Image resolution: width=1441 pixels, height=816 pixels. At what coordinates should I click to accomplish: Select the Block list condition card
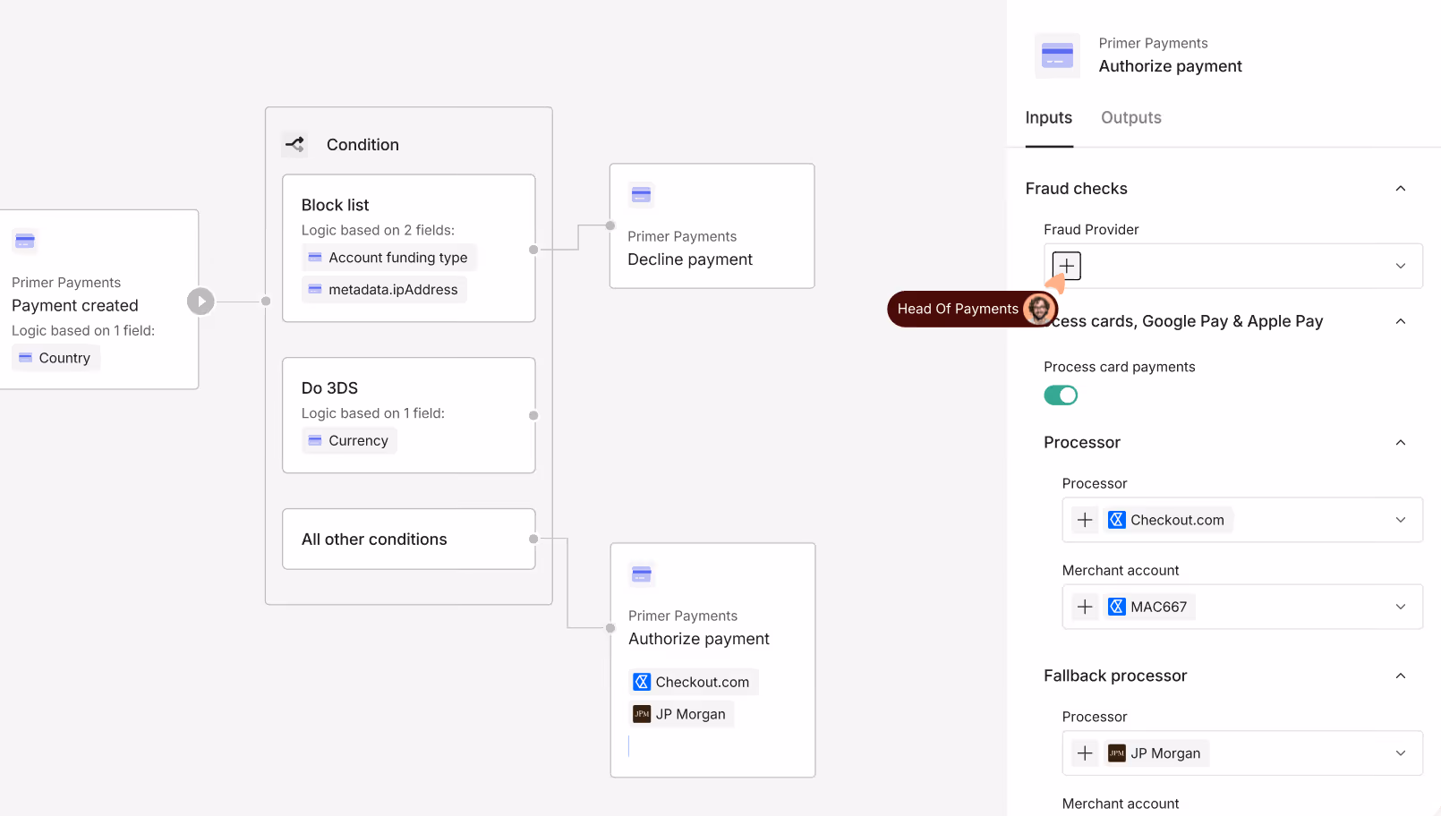coord(409,248)
